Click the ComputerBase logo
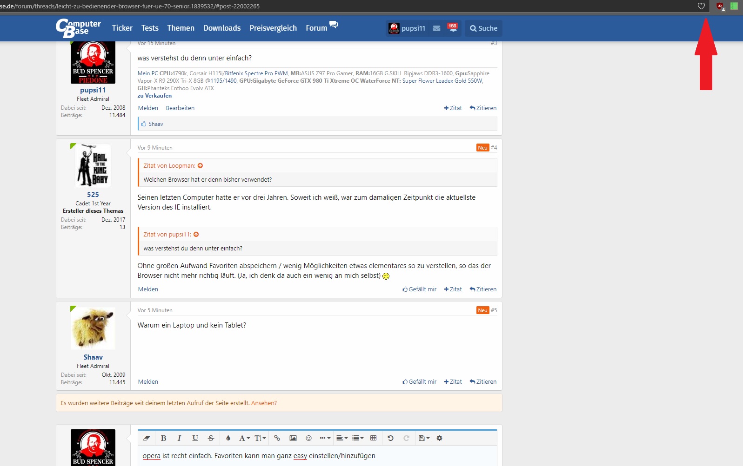The height and width of the screenshot is (466, 743). pos(78,28)
